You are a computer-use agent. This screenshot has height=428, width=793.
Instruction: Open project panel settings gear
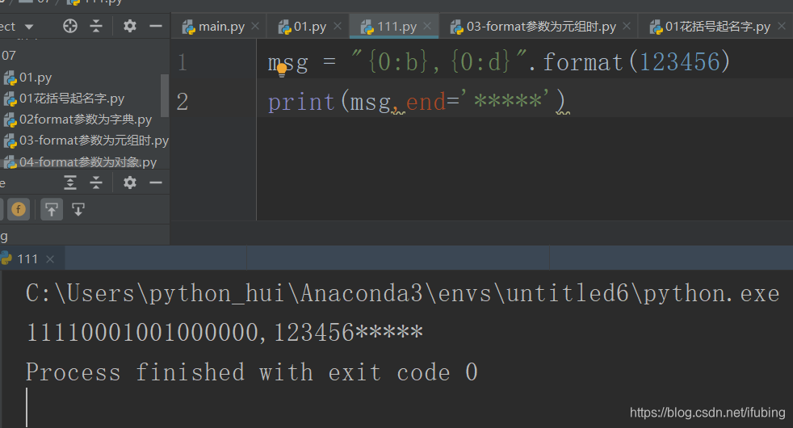(x=130, y=27)
